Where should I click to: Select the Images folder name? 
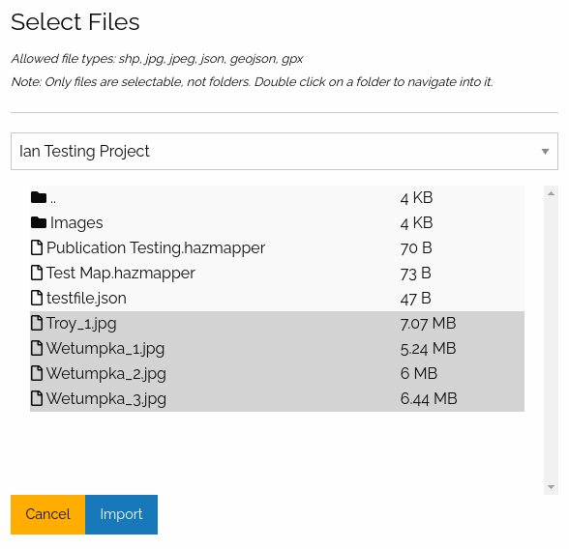(76, 223)
